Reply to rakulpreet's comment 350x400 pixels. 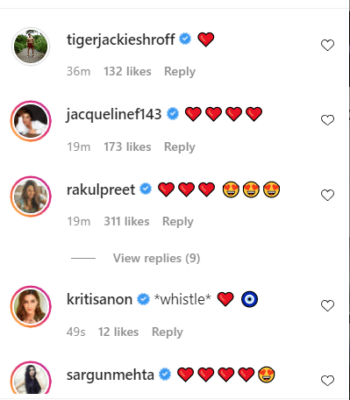pos(178,222)
